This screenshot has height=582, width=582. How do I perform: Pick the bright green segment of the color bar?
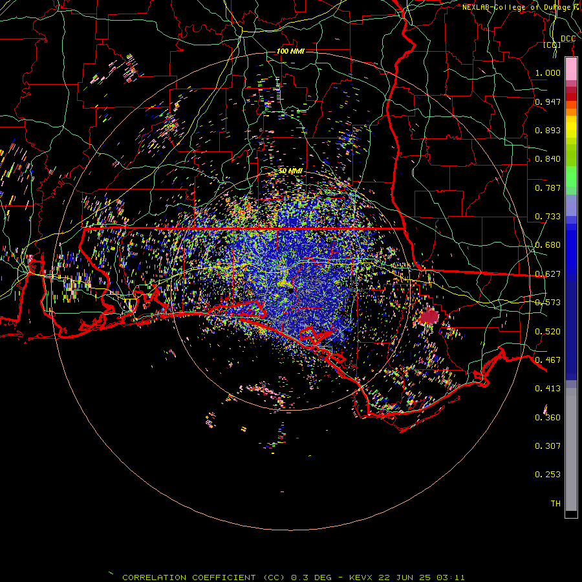[x=571, y=177]
